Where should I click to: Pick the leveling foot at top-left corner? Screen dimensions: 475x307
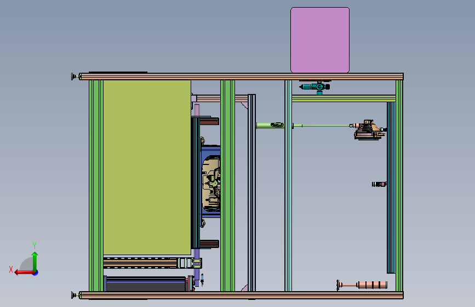(x=75, y=76)
